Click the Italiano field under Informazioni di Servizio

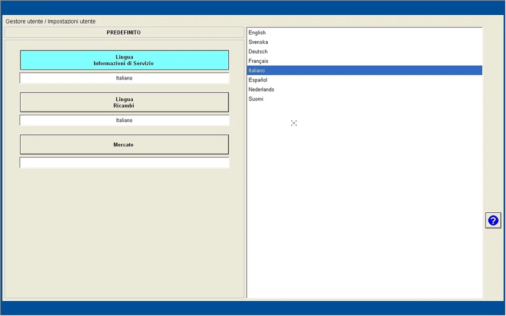pyautogui.click(x=124, y=78)
